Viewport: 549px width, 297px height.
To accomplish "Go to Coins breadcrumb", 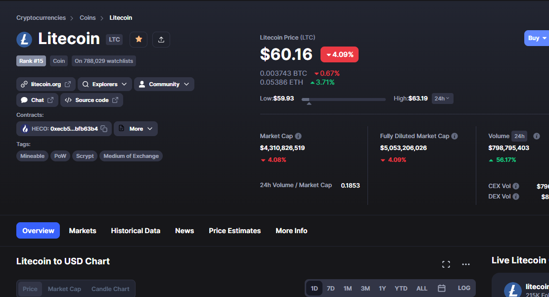I will tap(88, 18).
